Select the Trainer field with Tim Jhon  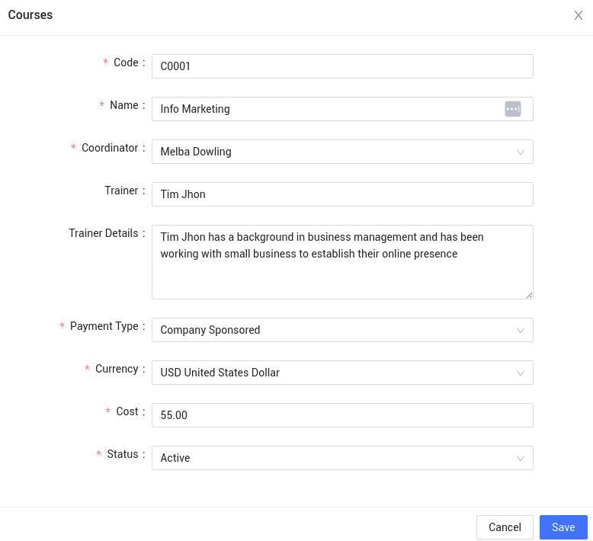[343, 194]
